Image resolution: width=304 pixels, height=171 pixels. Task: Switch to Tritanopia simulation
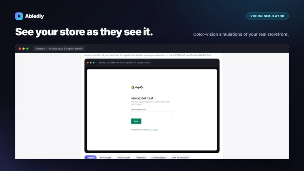[141, 157]
